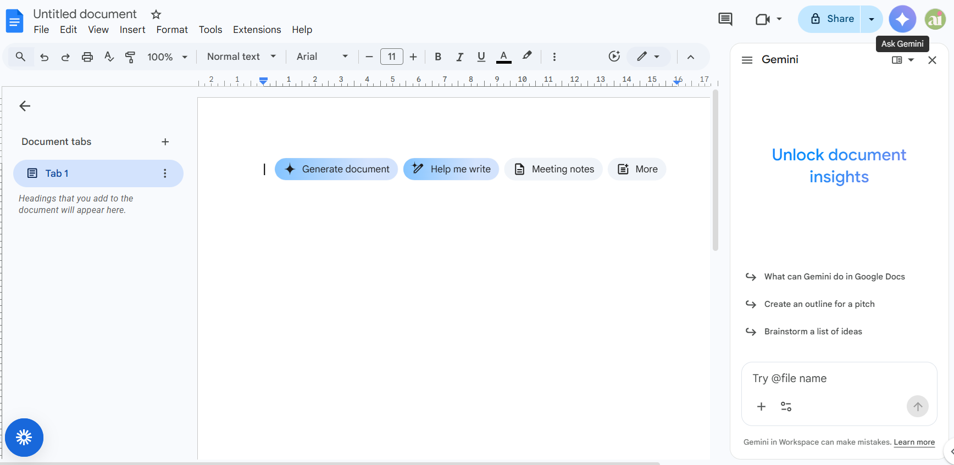This screenshot has height=465, width=954.
Task: Click the Spelling and grammar check icon
Action: [109, 57]
